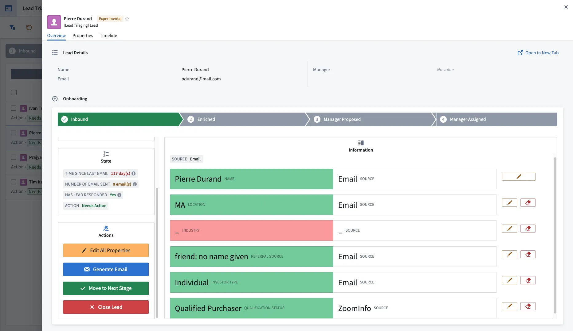Screen dimensions: 573x331
Task: Clear the Qualification Status value with eraser
Action: tap(528, 306)
